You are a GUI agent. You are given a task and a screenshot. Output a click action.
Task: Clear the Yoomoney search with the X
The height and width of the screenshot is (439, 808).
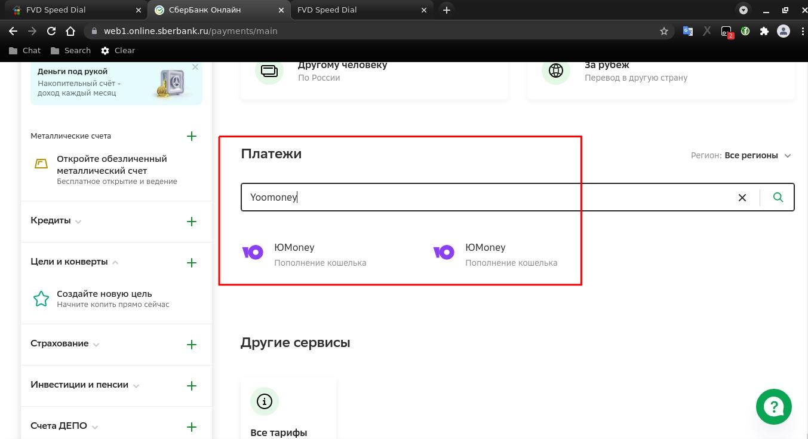point(742,197)
